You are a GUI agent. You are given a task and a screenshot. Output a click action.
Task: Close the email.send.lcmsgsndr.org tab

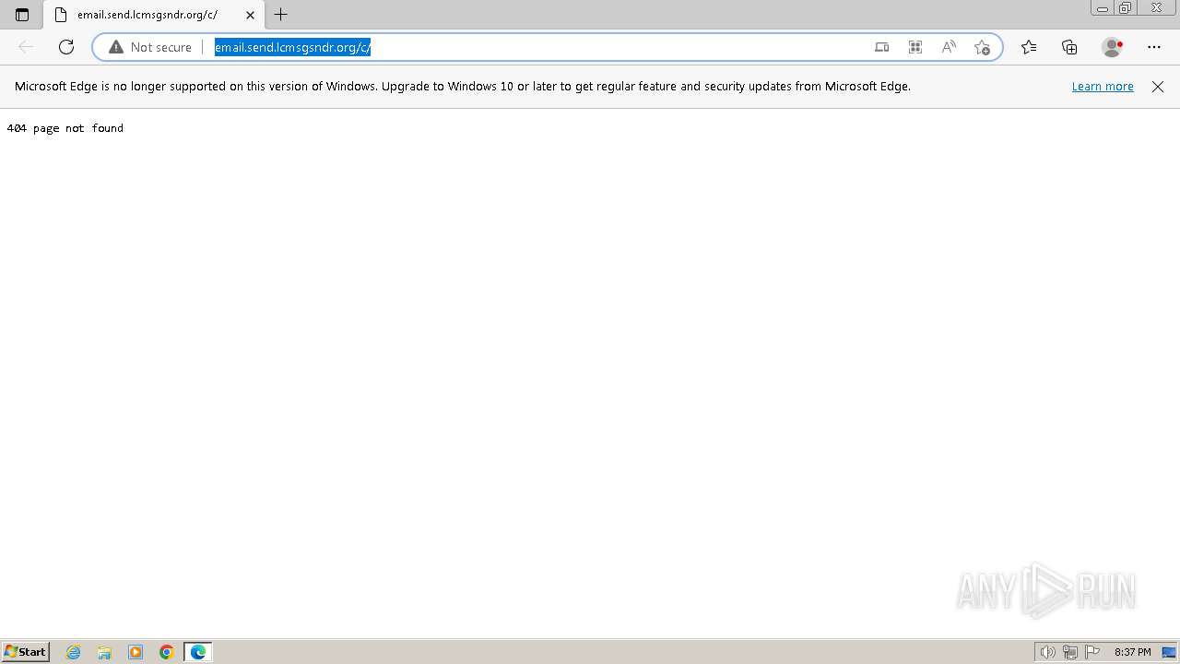pyautogui.click(x=250, y=15)
